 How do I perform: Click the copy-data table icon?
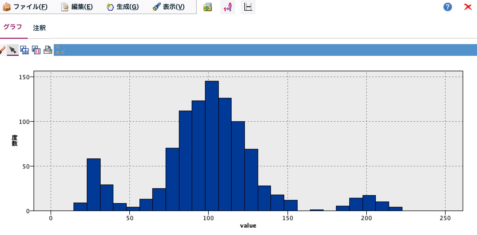[36, 50]
